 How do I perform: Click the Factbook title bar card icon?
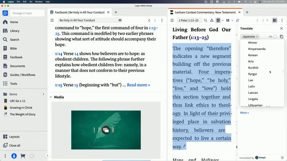pyautogui.click(x=120, y=20)
